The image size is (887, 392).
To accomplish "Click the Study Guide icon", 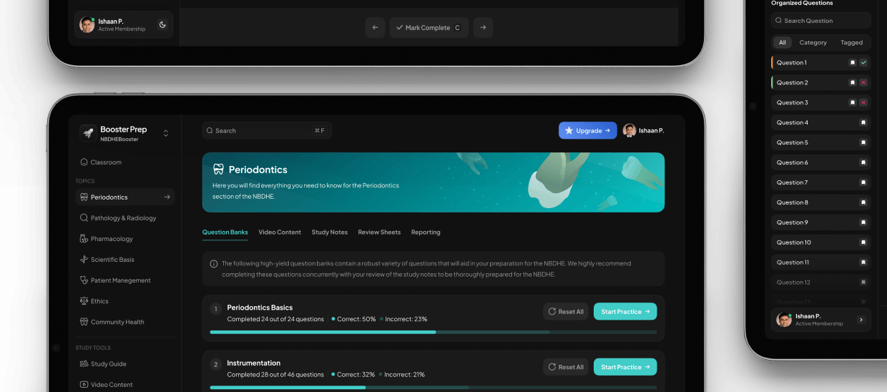I will point(84,363).
